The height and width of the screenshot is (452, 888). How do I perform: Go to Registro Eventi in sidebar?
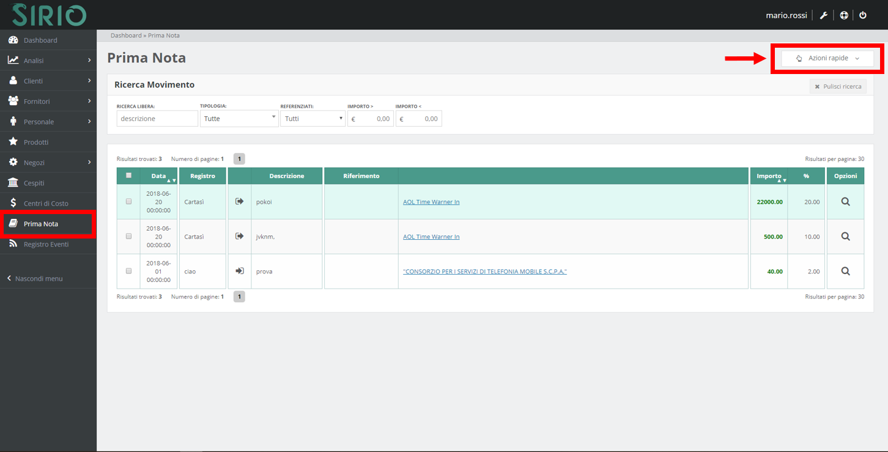click(x=46, y=244)
